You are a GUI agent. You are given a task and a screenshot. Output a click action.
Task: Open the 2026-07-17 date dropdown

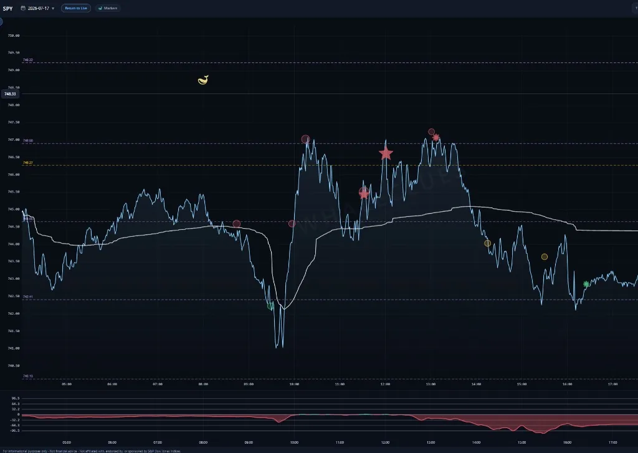coord(38,8)
